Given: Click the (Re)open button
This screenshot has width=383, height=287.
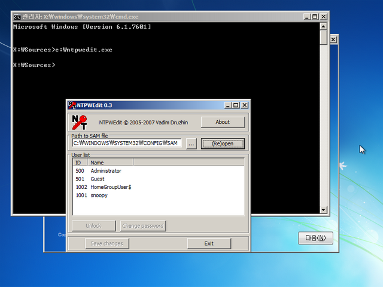Looking at the screenshot, I should tap(223, 143).
